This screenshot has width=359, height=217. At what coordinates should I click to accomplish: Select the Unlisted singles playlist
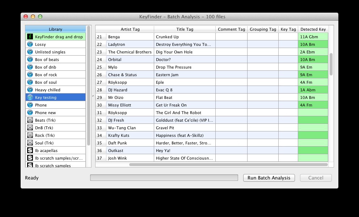(50, 52)
